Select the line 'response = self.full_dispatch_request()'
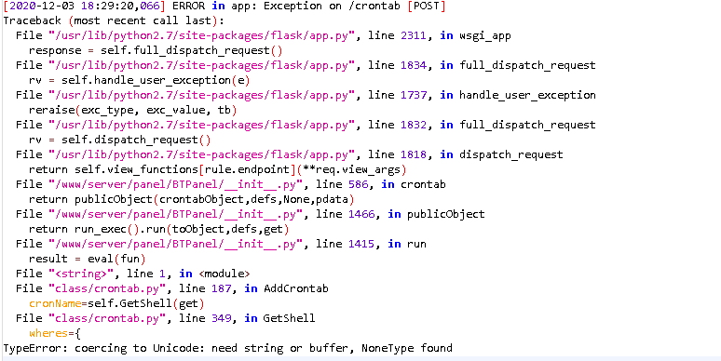Image resolution: width=721 pixels, height=361 pixels. click(x=156, y=50)
